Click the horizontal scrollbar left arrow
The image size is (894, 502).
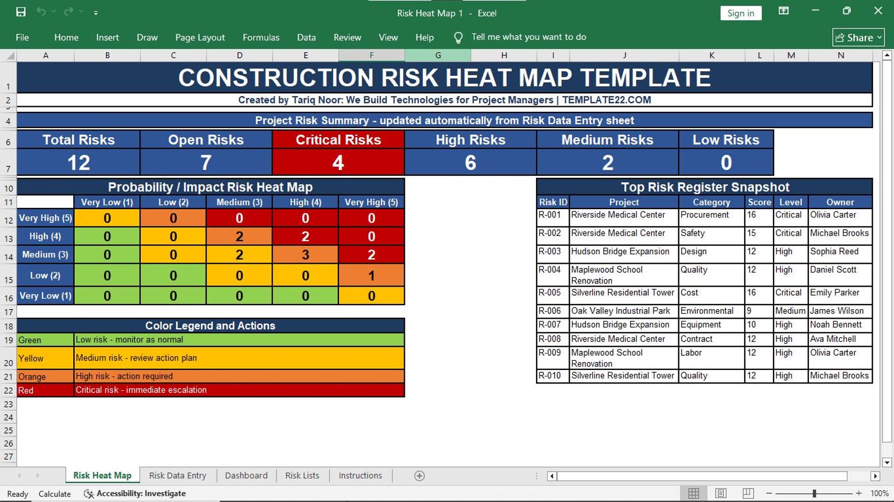click(552, 476)
